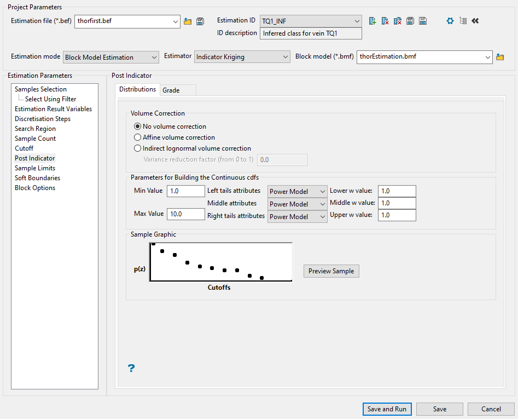Switch to the Distributions tab
This screenshot has width=518, height=419.
click(137, 89)
